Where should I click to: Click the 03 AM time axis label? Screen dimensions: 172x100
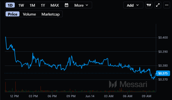[109, 96]
